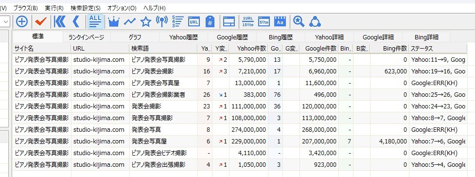Open the オプション(O) menu
This screenshot has width=475, height=177.
tap(122, 8)
